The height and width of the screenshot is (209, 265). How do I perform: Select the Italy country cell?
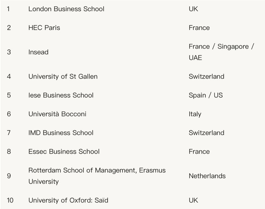[195, 114]
